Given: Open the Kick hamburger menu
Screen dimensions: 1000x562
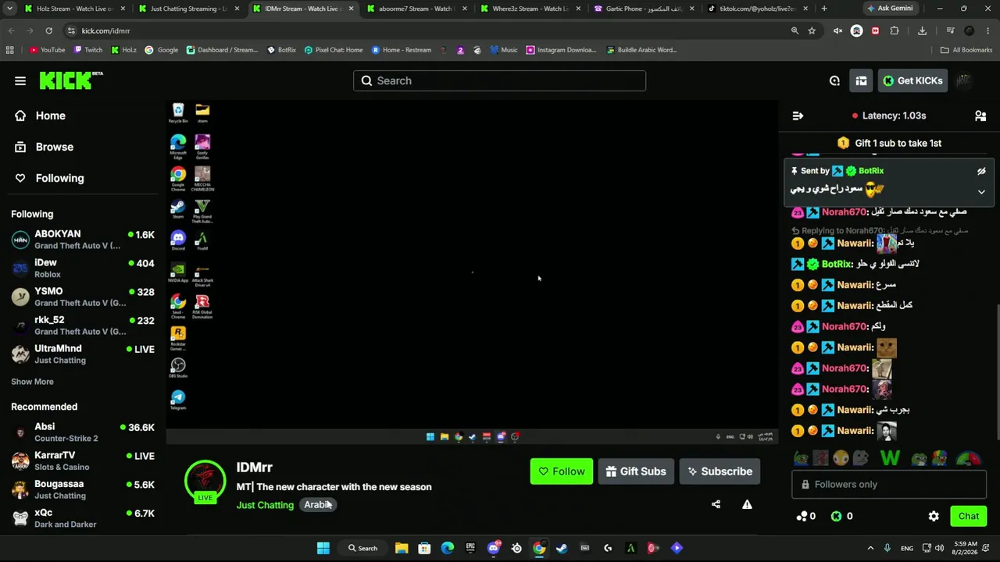Looking at the screenshot, I should 20,81.
